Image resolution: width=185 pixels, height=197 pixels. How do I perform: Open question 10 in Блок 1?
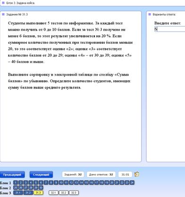click(61, 182)
